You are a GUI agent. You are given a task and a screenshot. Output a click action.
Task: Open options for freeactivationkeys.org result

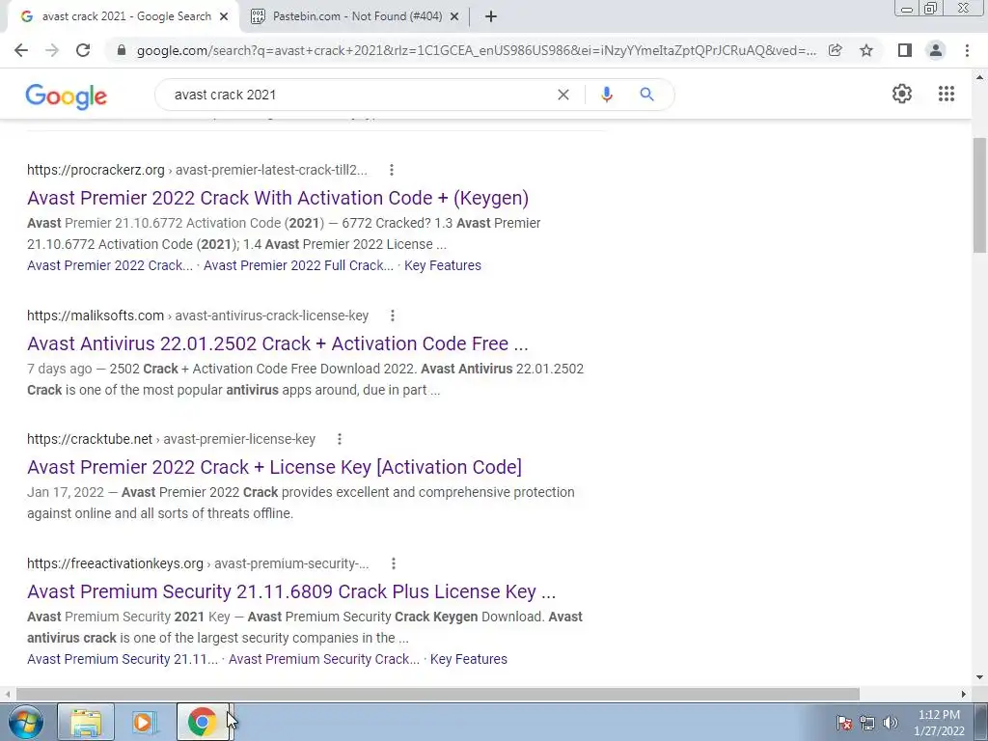tap(394, 563)
